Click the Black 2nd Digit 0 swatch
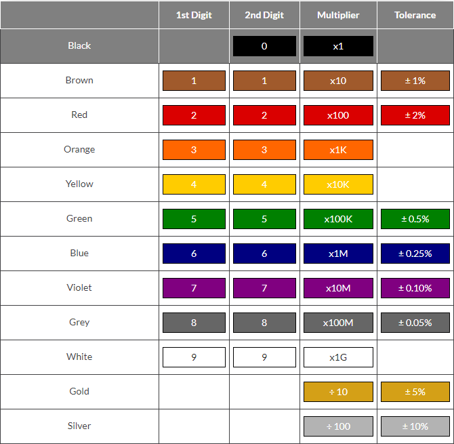Viewport: 454px width, 444px height. click(264, 46)
